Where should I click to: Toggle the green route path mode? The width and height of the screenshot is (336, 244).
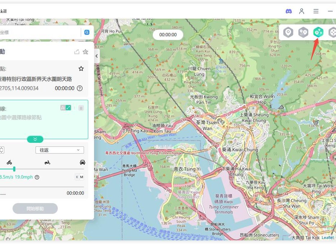point(68,108)
